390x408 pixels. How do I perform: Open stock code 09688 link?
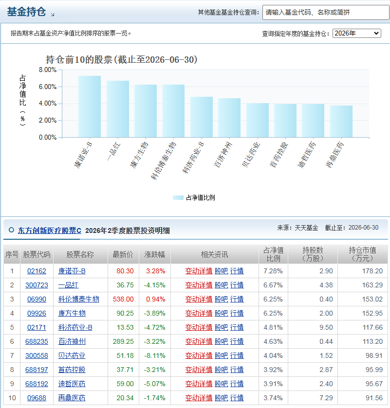pos(37,398)
